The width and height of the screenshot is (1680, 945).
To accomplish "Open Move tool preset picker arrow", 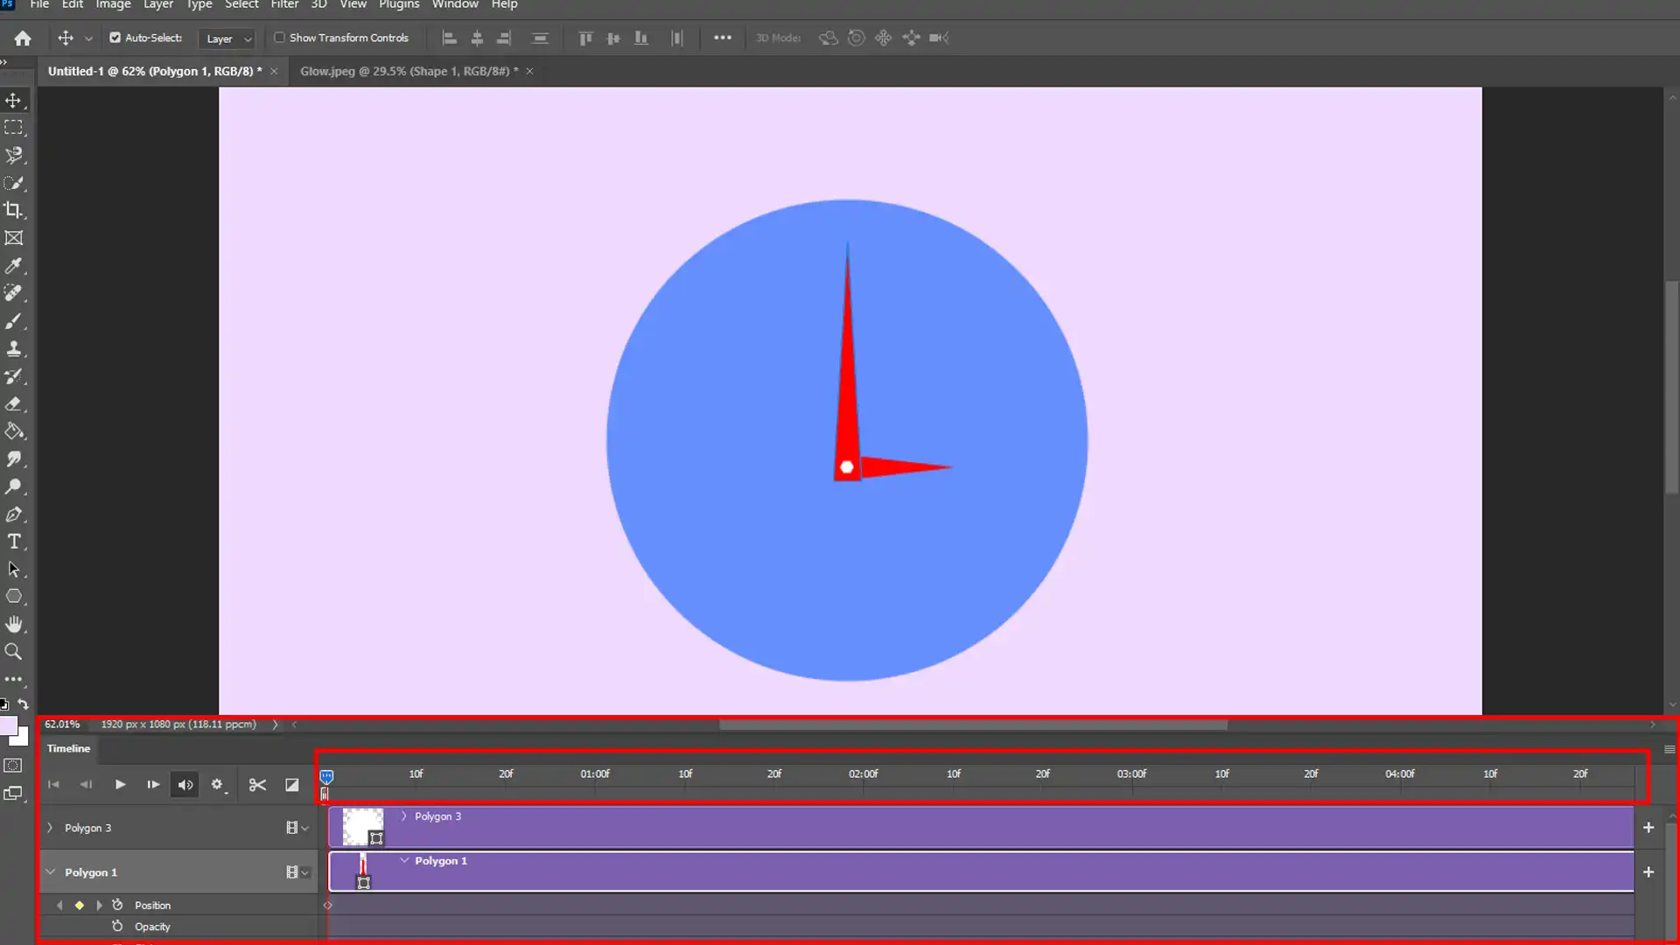I will 88,38.
